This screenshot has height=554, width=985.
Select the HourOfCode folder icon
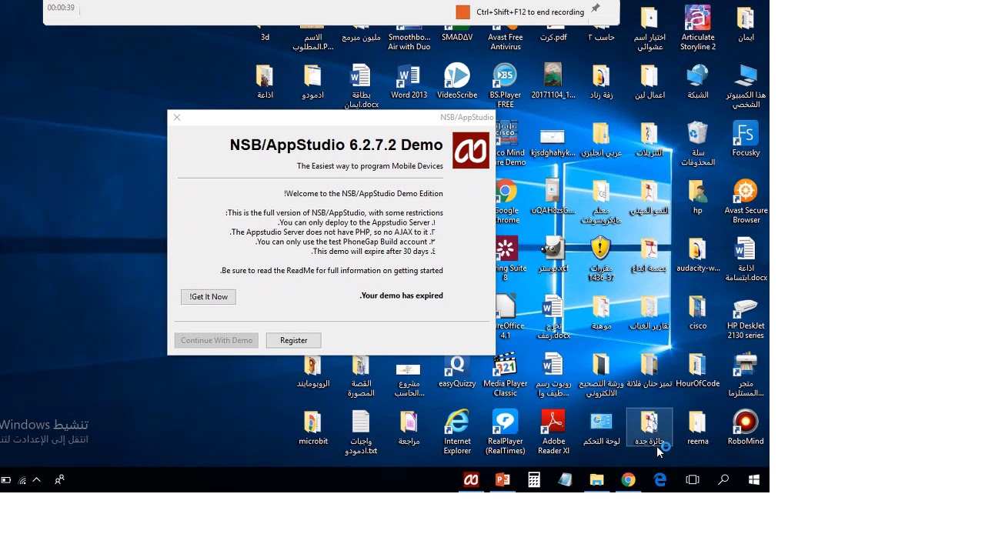[698, 370]
